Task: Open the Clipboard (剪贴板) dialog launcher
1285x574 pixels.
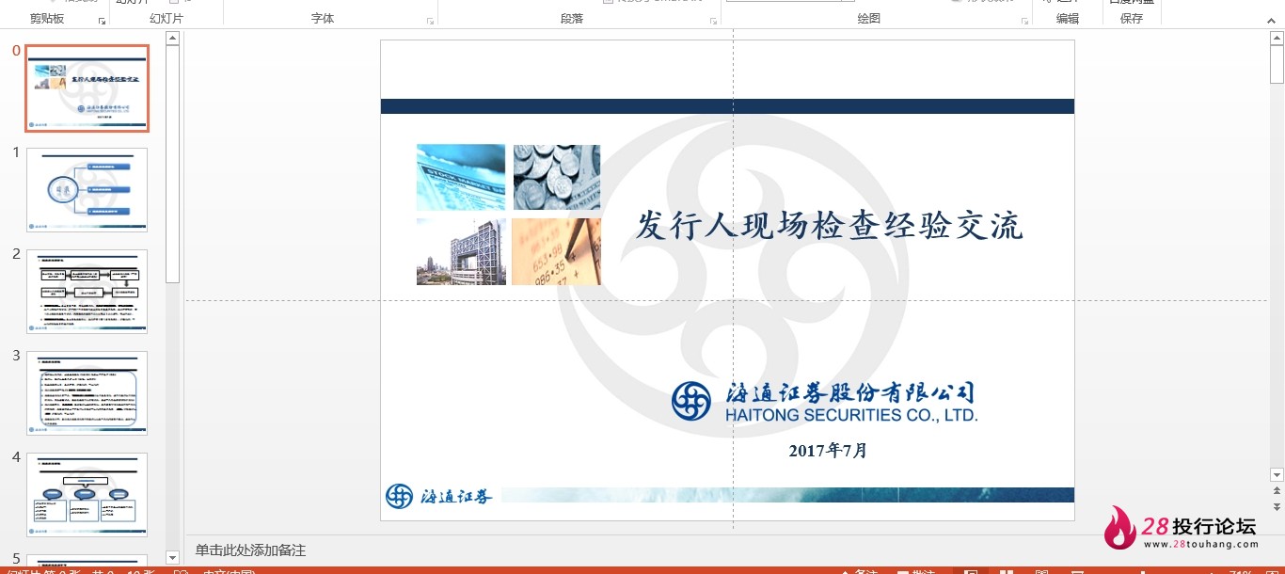Action: (x=102, y=20)
